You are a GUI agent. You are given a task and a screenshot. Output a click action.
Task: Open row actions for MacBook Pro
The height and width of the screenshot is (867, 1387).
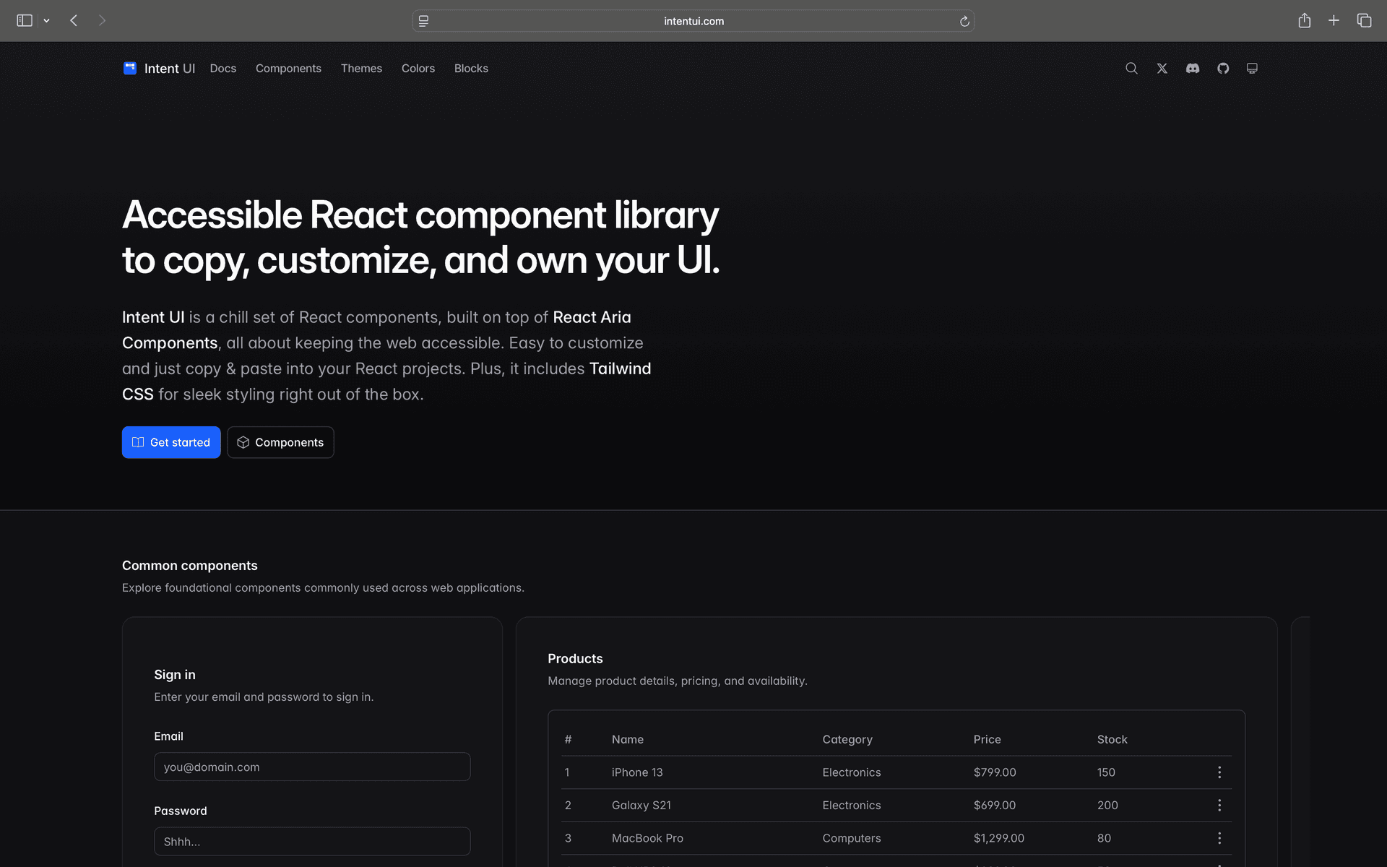(x=1219, y=838)
